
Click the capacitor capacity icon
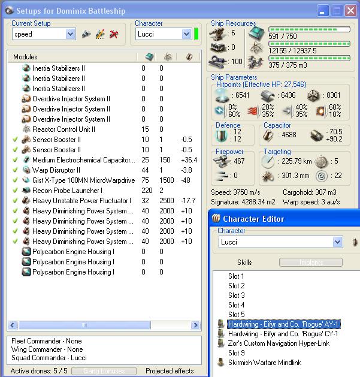click(268, 135)
